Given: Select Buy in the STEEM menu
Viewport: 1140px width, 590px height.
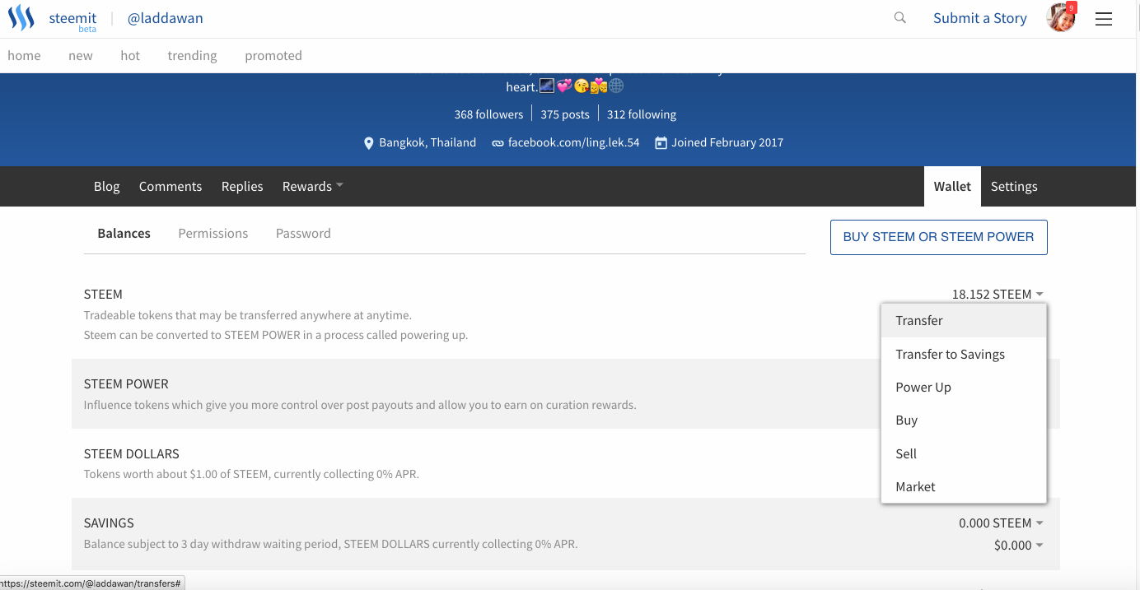Looking at the screenshot, I should click(x=964, y=420).
